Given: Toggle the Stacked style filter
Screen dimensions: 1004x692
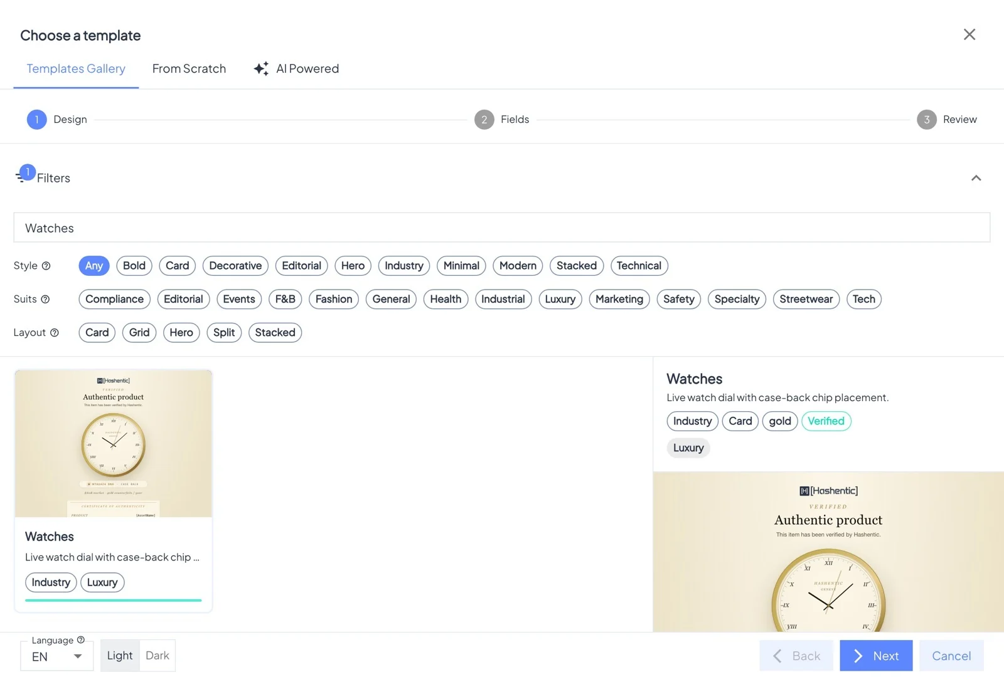Looking at the screenshot, I should tap(577, 266).
